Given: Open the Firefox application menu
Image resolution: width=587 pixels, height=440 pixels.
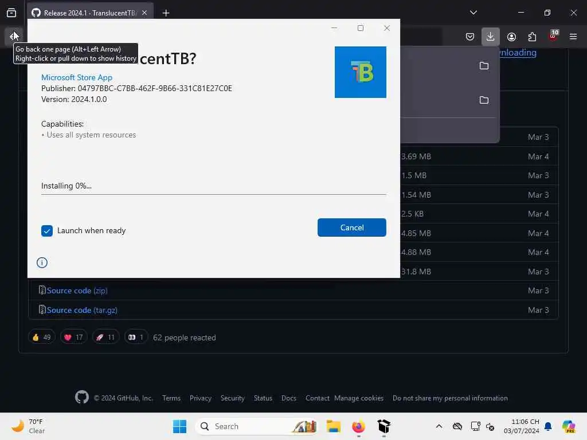Looking at the screenshot, I should tap(573, 37).
